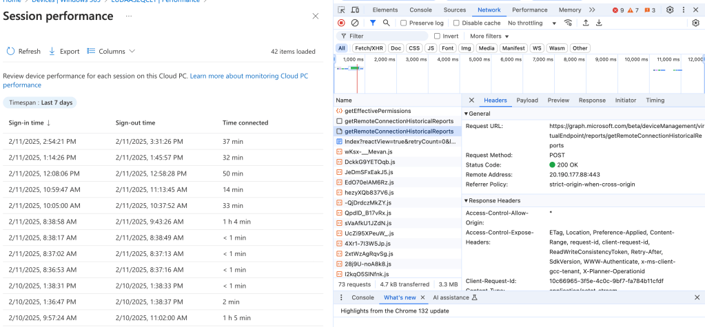Screen dimensions: 705x327
Task: Enable the Preserve log checkbox
Action: coord(404,23)
